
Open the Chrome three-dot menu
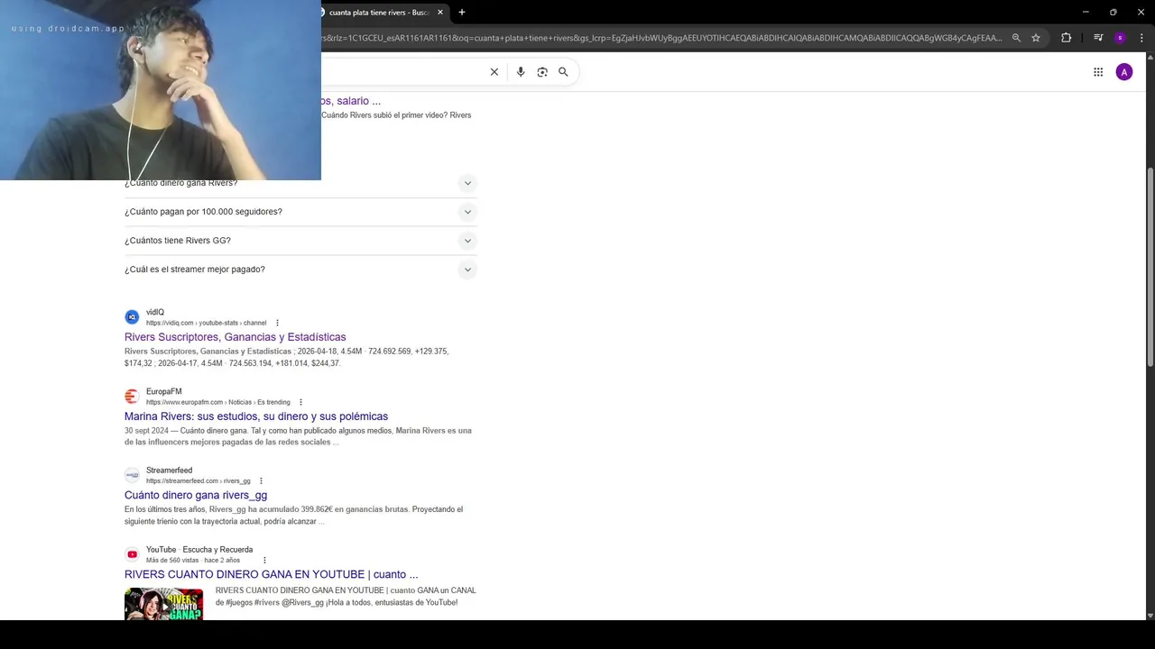click(x=1141, y=38)
